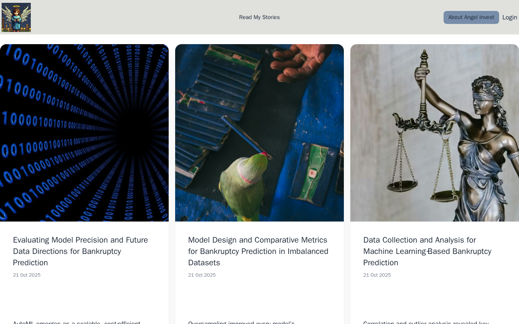The image size is (519, 324).
Task: Click the date under Model Design title
Action: (x=202, y=275)
